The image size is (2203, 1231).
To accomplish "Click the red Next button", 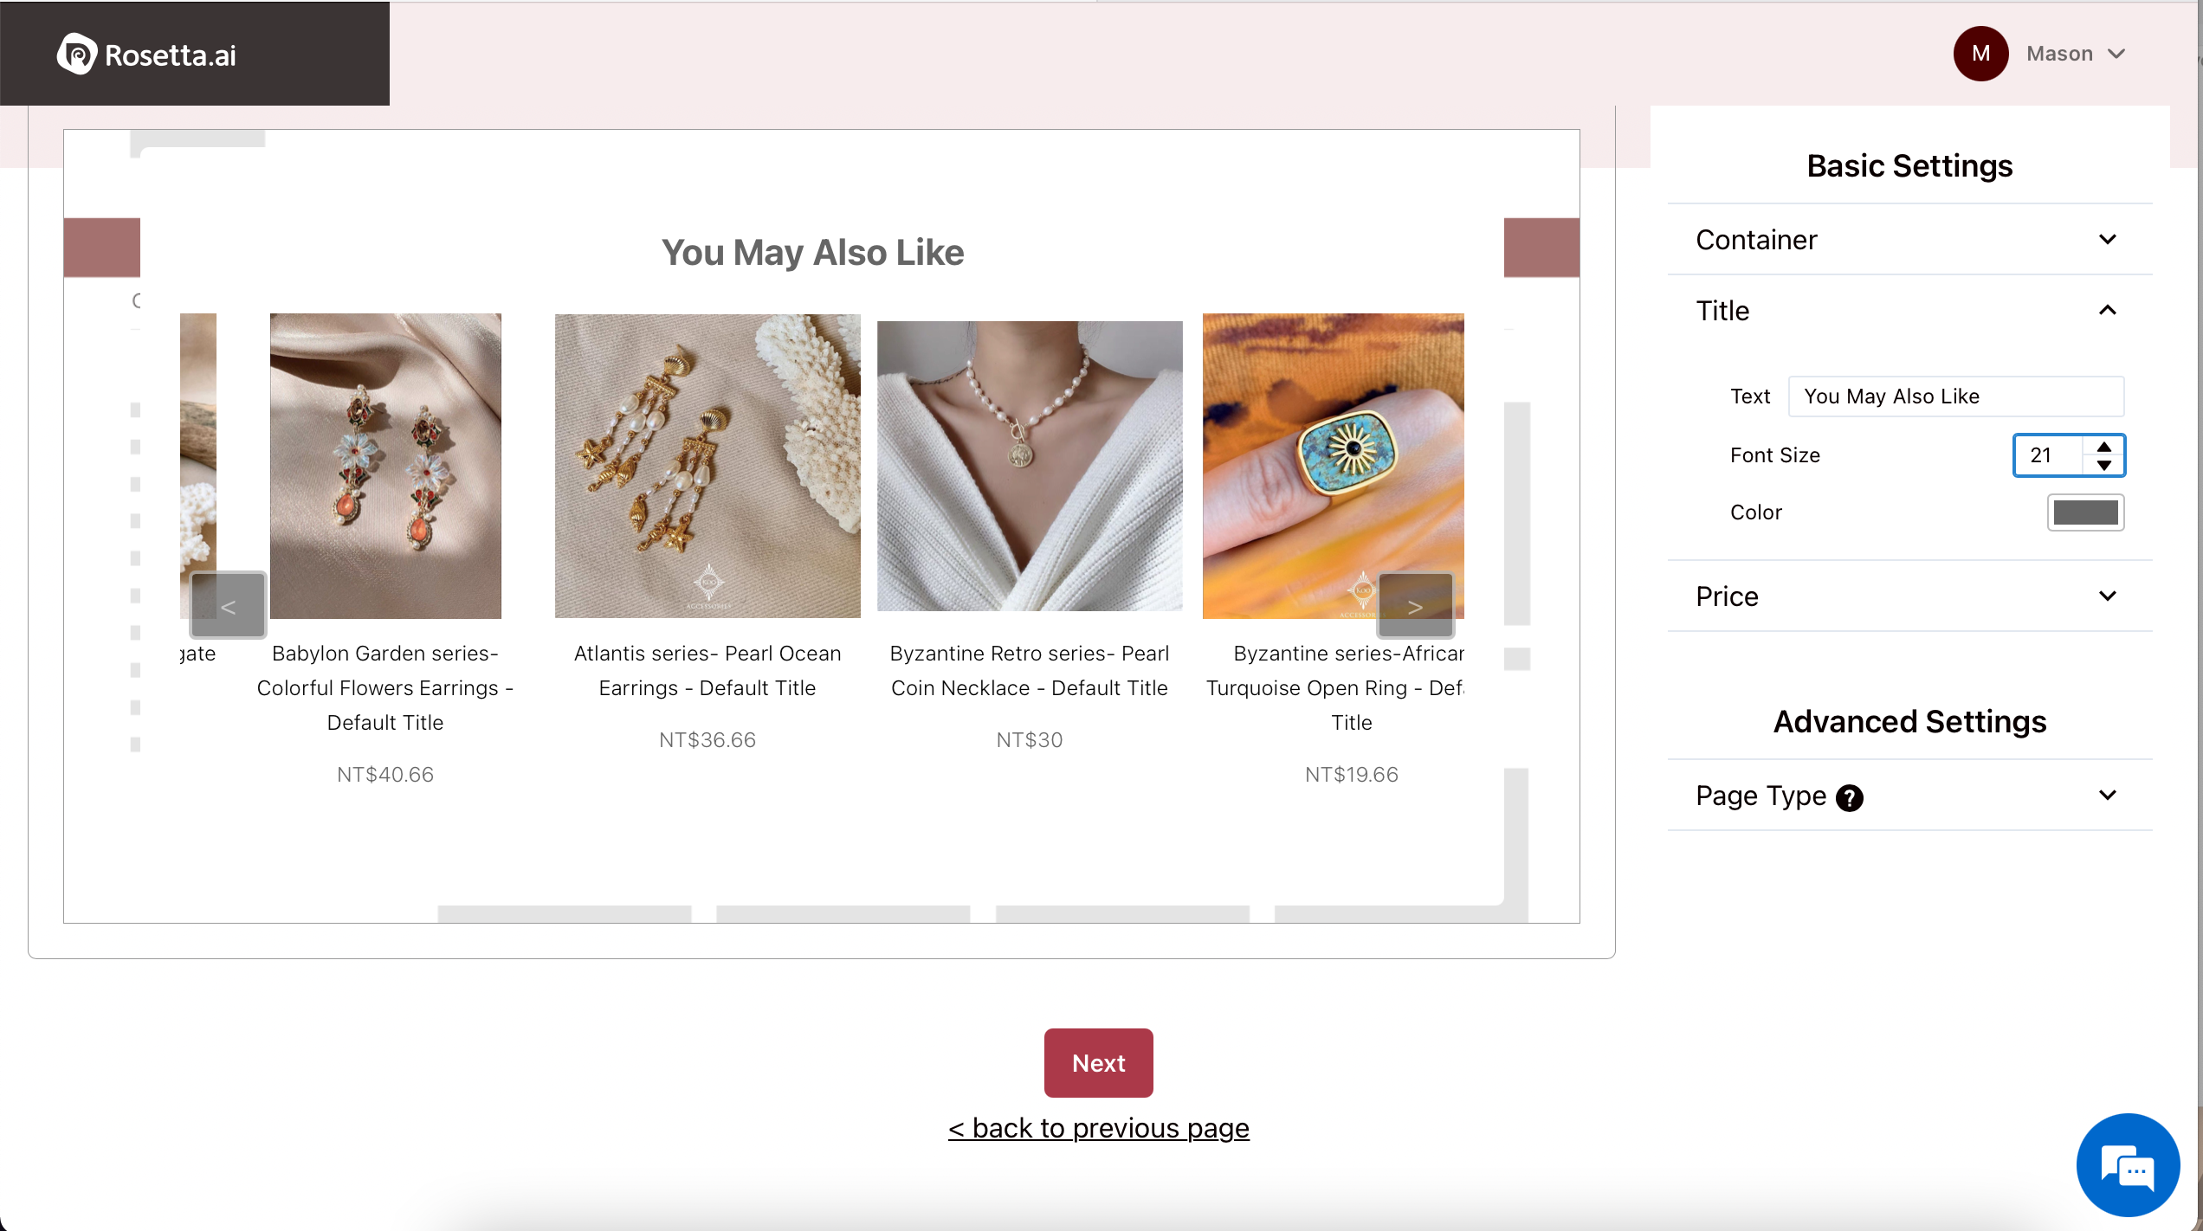I will coord(1098,1063).
